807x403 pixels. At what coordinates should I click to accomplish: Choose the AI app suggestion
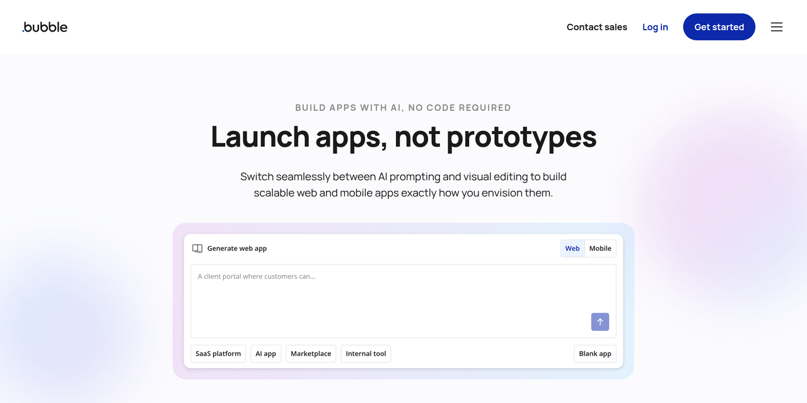click(x=266, y=354)
